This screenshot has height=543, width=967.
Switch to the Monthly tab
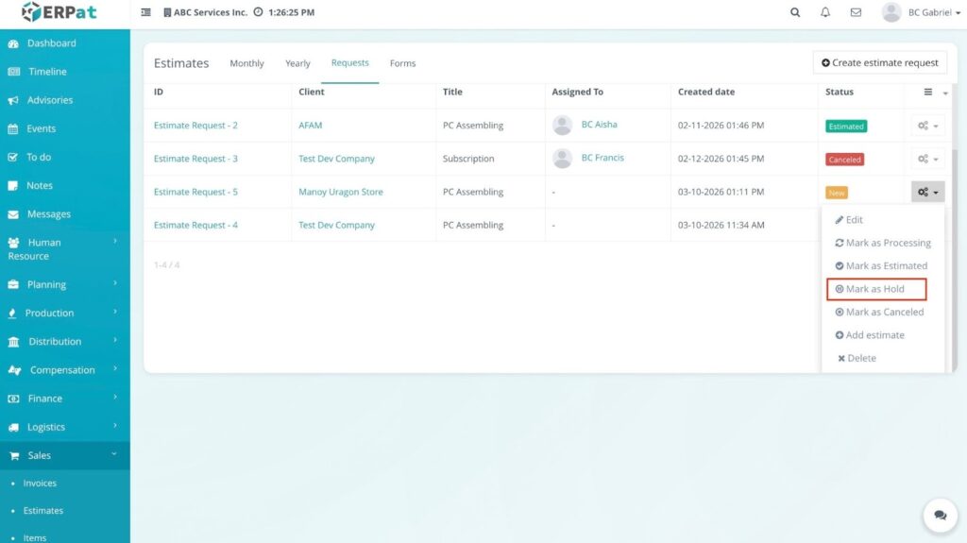tap(246, 63)
